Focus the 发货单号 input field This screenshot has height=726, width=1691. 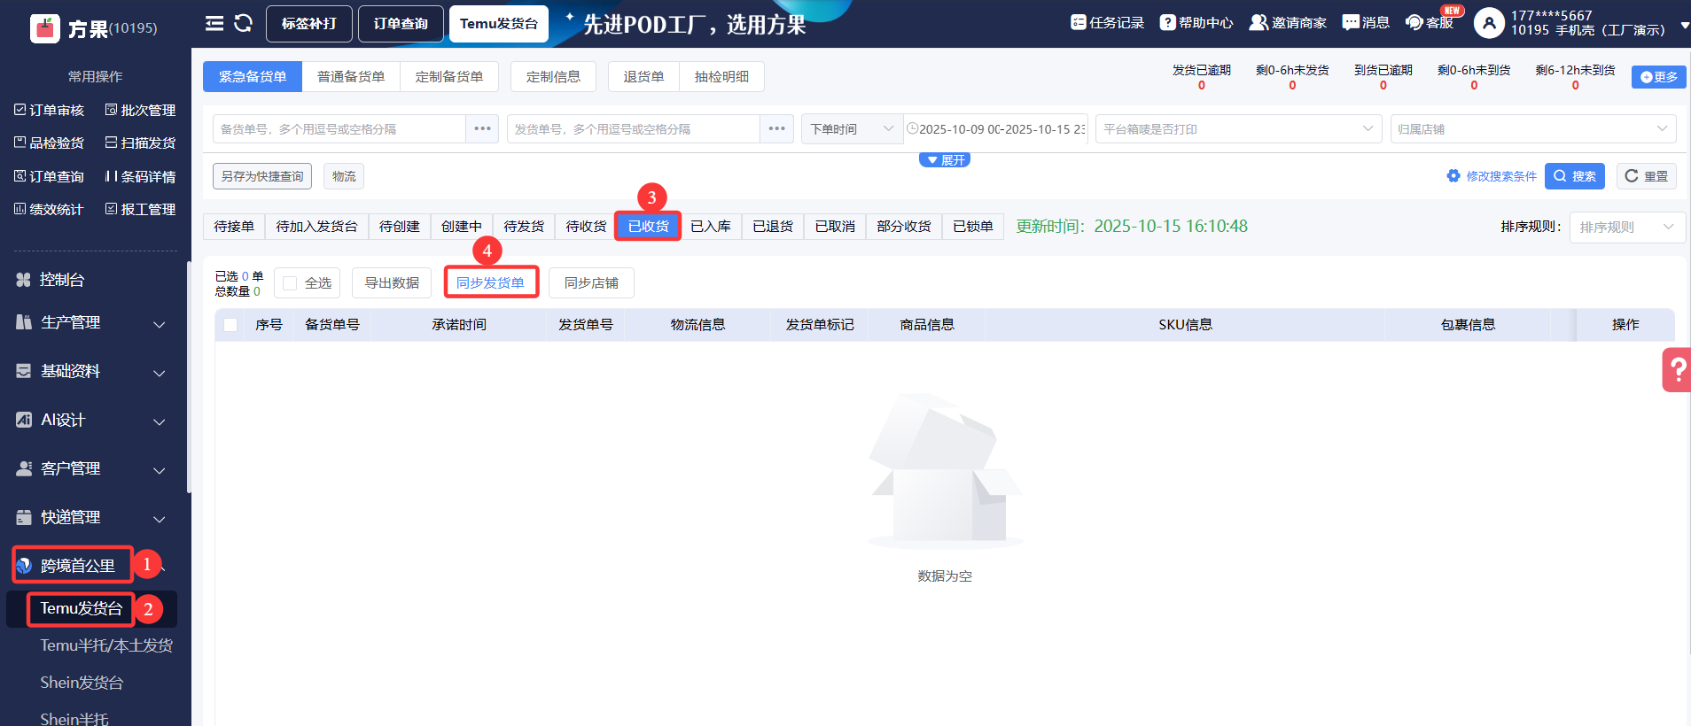(x=634, y=129)
